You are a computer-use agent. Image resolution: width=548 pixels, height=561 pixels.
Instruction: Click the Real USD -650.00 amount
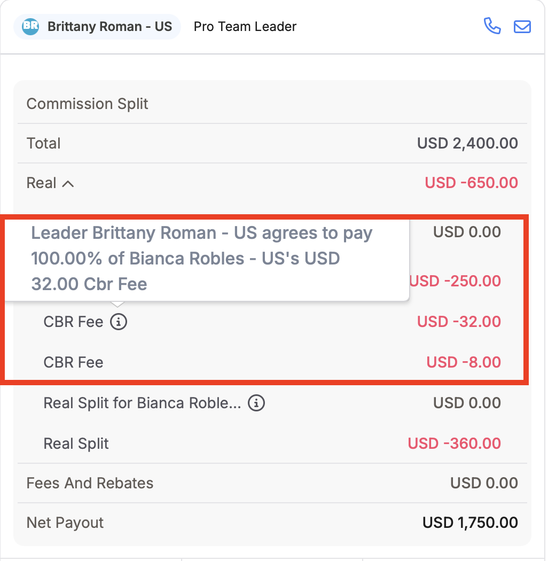(471, 183)
